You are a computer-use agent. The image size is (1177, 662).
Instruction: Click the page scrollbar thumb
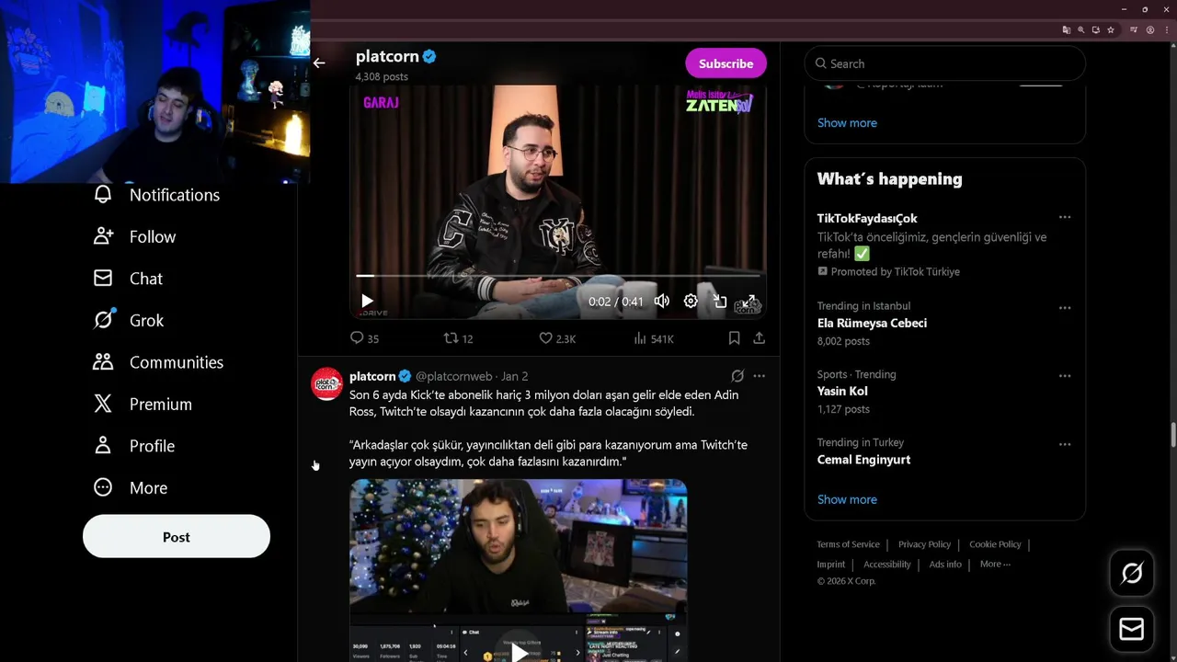pyautogui.click(x=1172, y=433)
